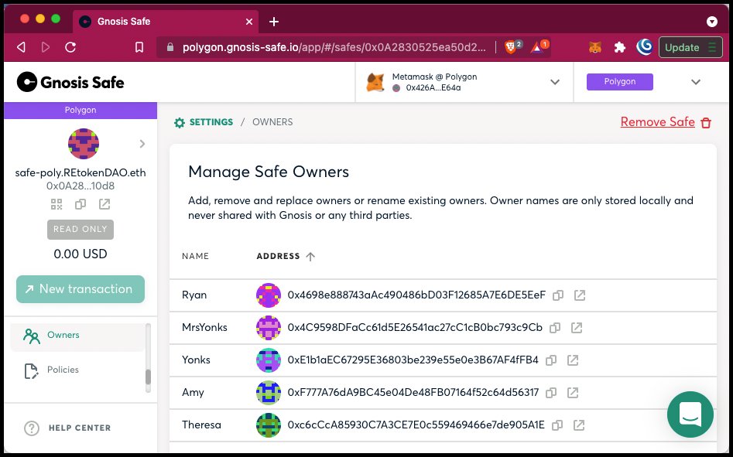Image resolution: width=733 pixels, height=457 pixels.
Task: Close the Gnosis Safe tab
Action: (249, 22)
